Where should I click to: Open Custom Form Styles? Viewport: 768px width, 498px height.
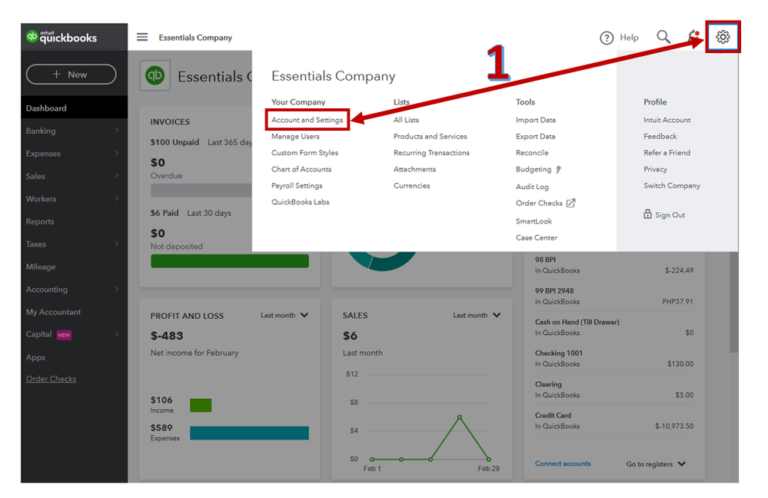click(304, 153)
